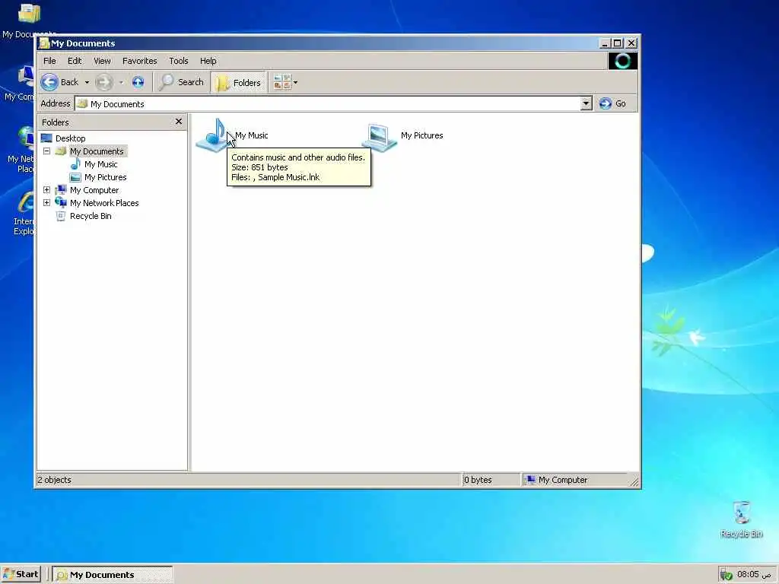Click the Recycle Bin icon in folder tree
779x584 pixels.
click(x=61, y=216)
